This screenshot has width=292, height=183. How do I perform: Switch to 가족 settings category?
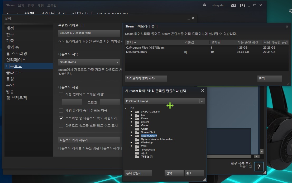29,41
